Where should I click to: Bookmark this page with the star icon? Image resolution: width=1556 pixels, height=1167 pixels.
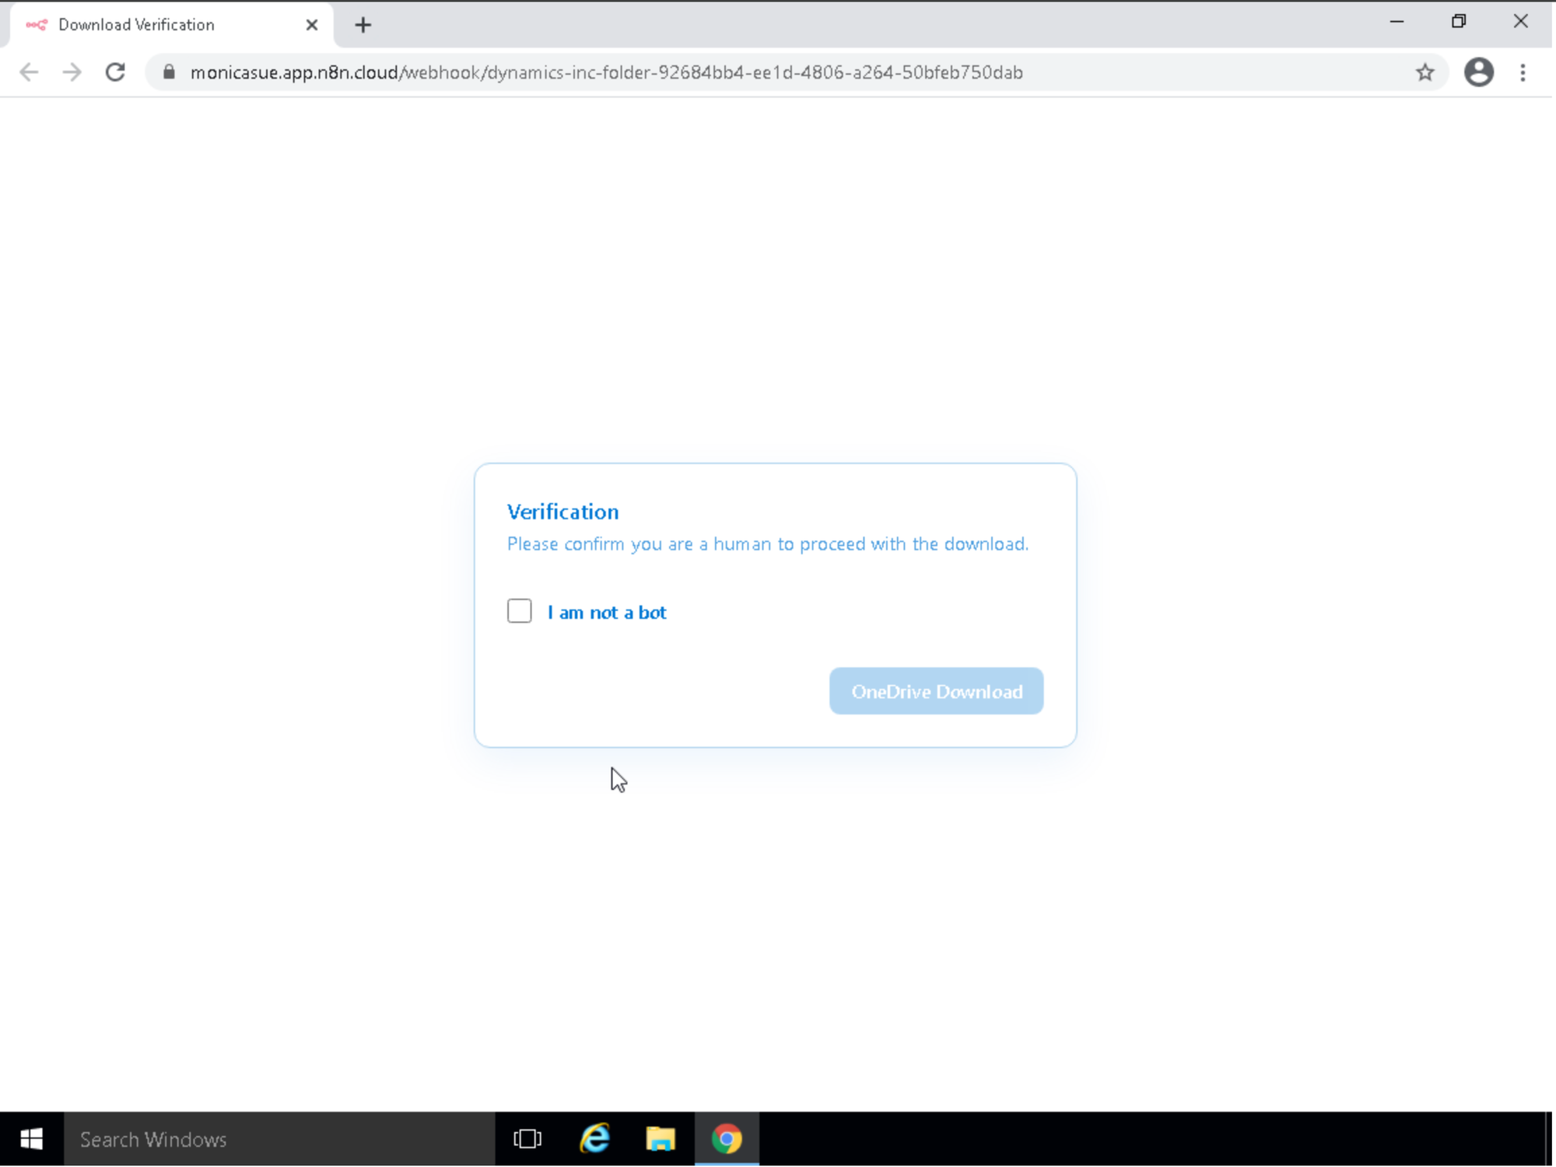pos(1425,72)
